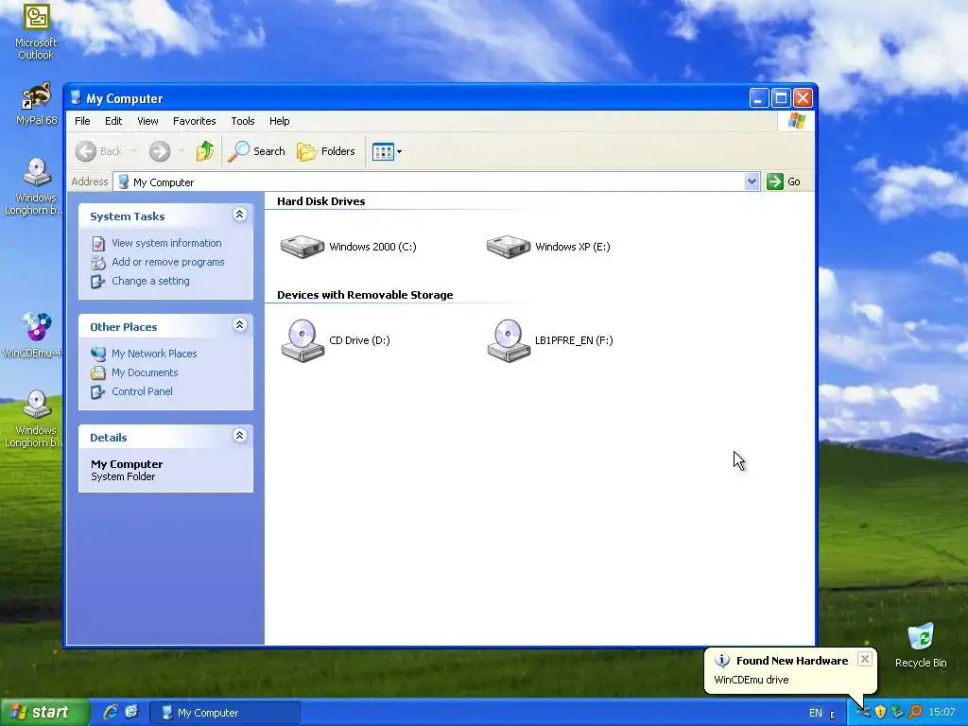Minimize the My Computer window
Image resolution: width=968 pixels, height=726 pixels.
759,98
